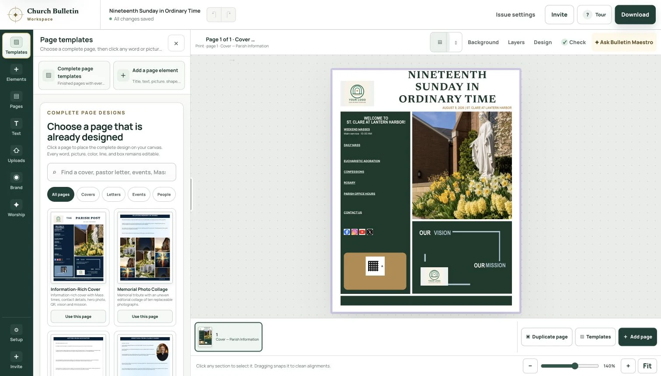Focus the template search field
Image resolution: width=661 pixels, height=376 pixels.
click(111, 172)
